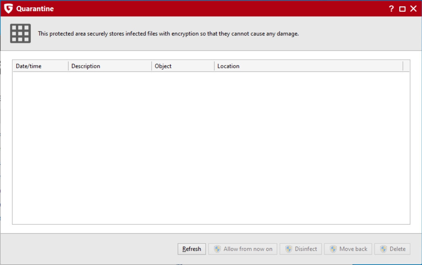Click the Quarantine title text

(35, 9)
